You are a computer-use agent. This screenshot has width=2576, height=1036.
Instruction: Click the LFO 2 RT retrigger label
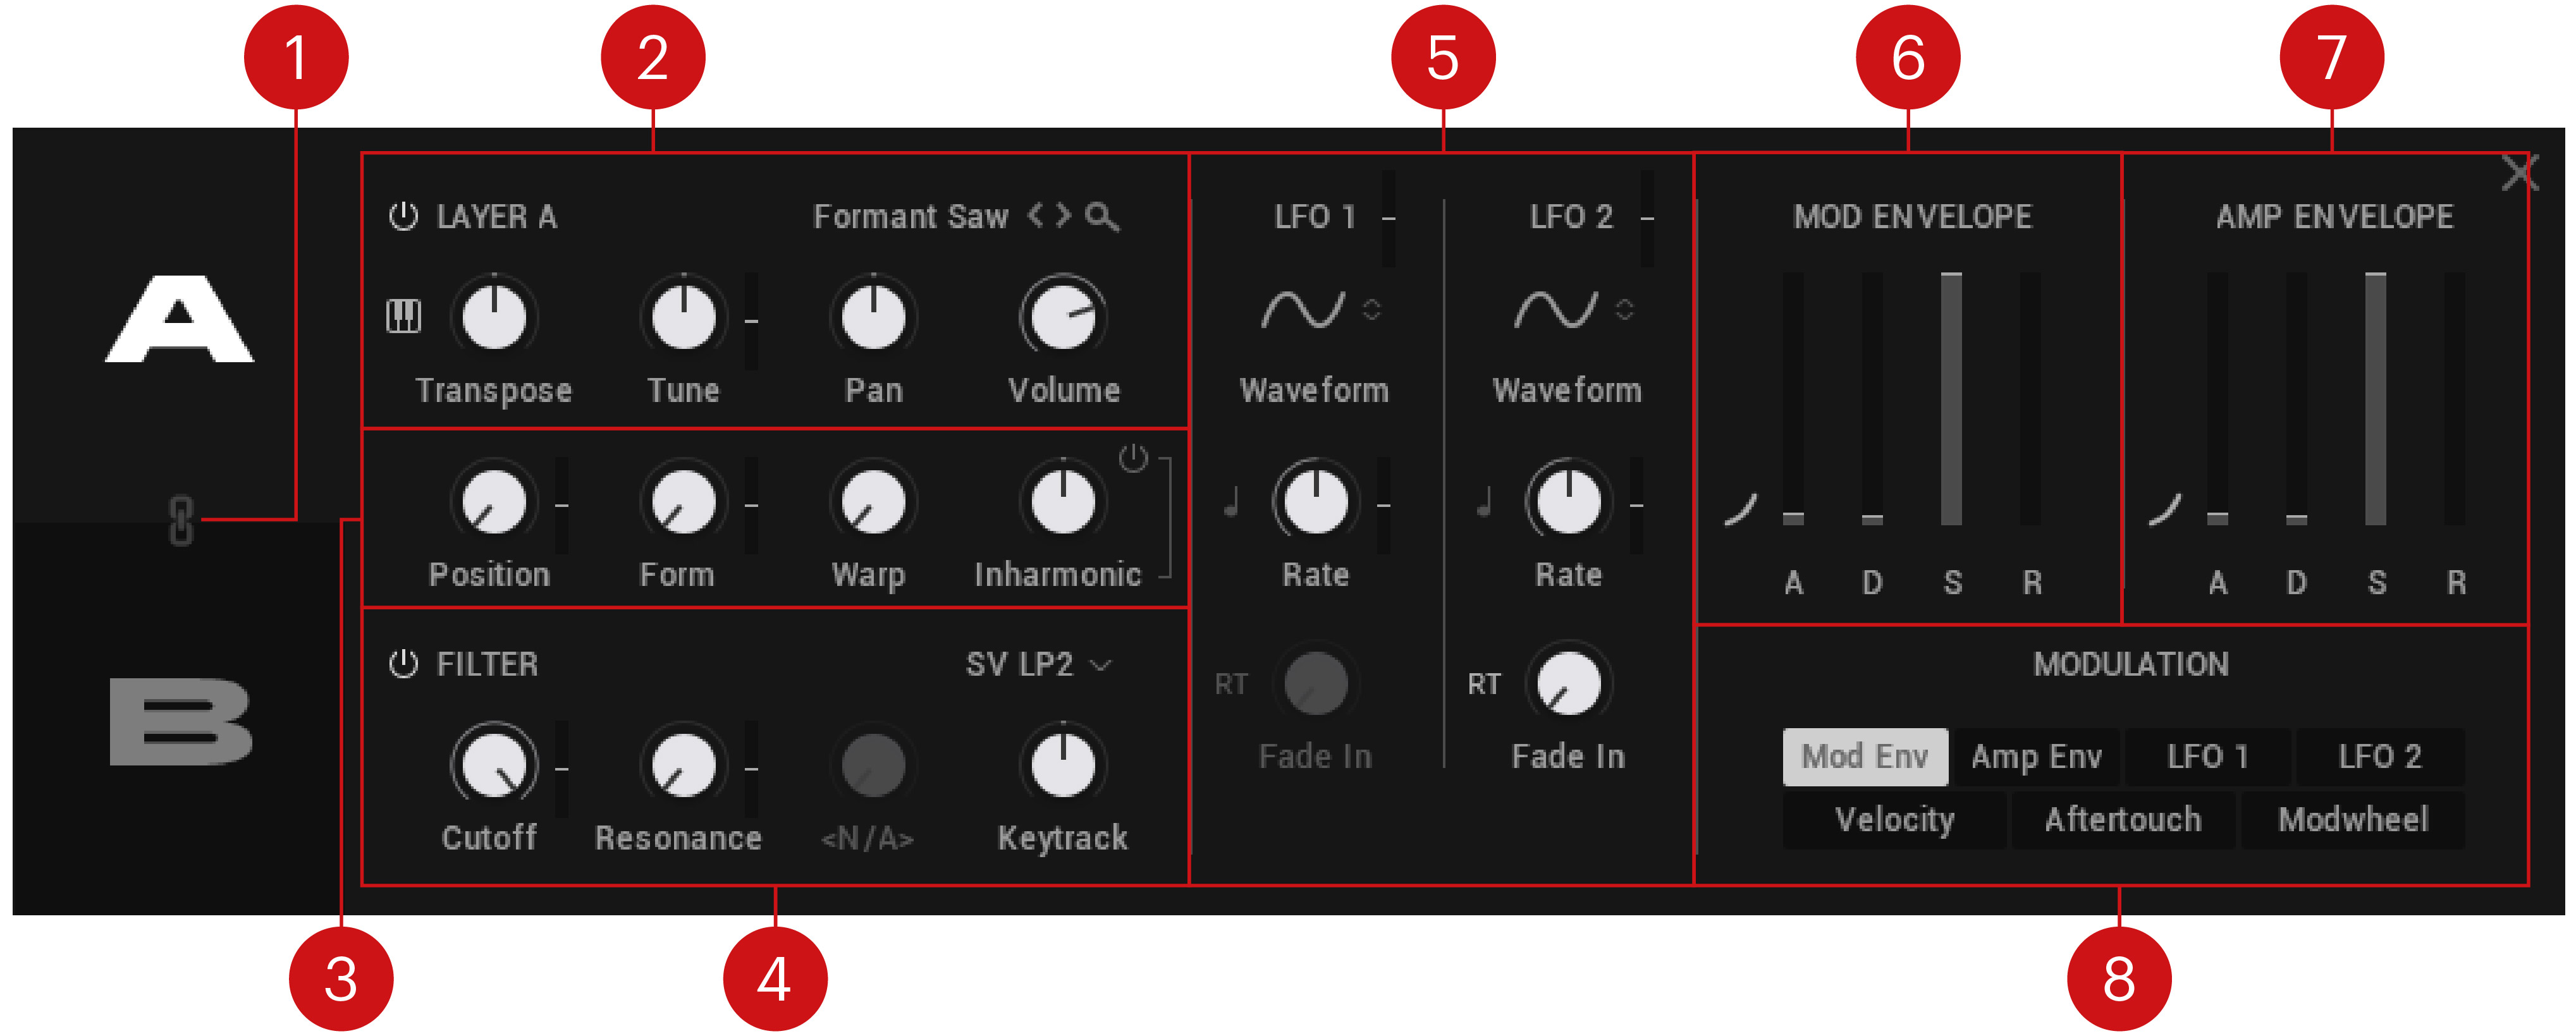point(1483,684)
